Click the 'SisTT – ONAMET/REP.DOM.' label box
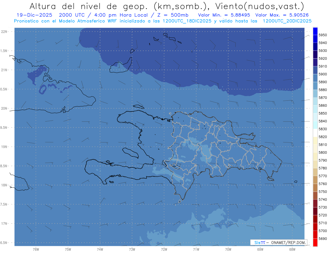 (279, 242)
